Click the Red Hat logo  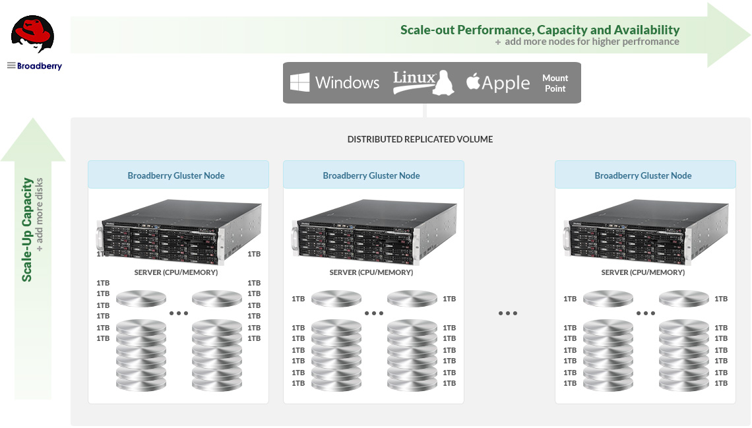(x=32, y=35)
